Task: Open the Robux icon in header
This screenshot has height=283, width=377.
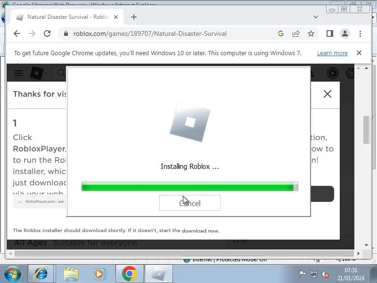Action: (333, 73)
